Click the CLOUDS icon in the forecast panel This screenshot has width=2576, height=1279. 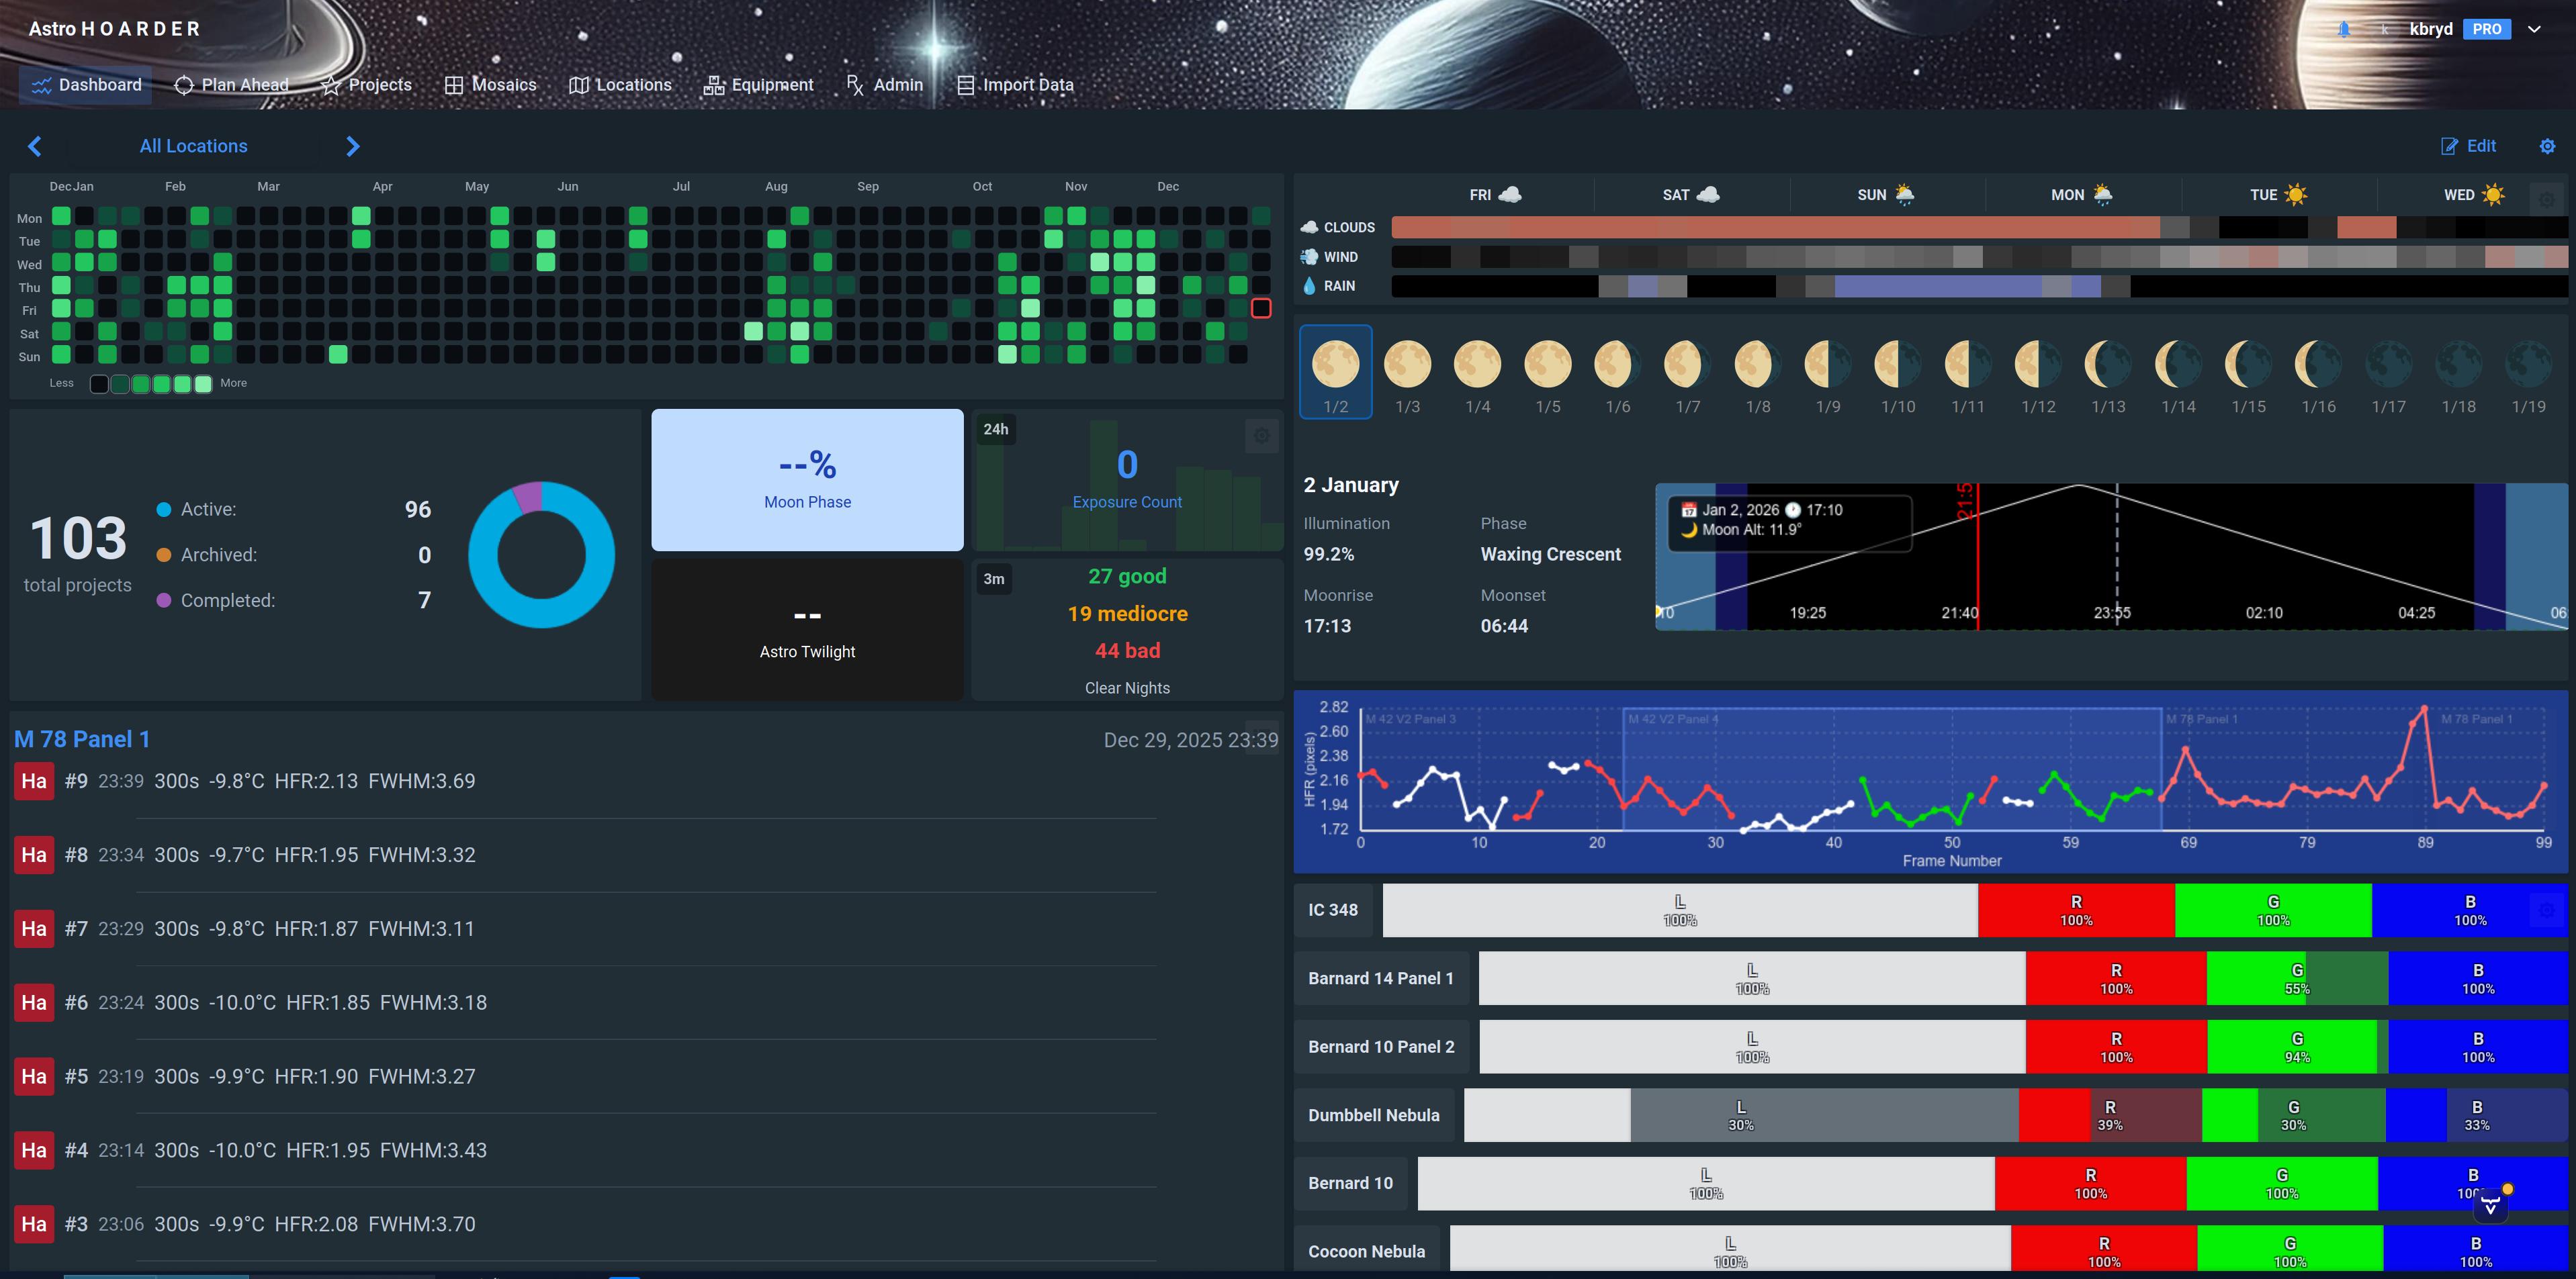1310,227
